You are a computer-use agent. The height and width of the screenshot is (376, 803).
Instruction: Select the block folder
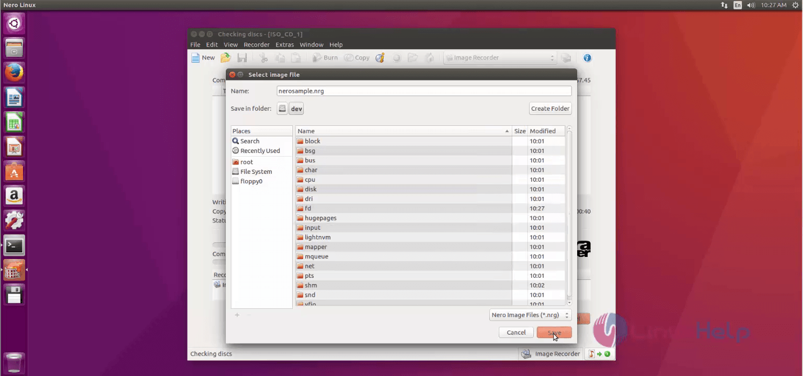pos(430,141)
